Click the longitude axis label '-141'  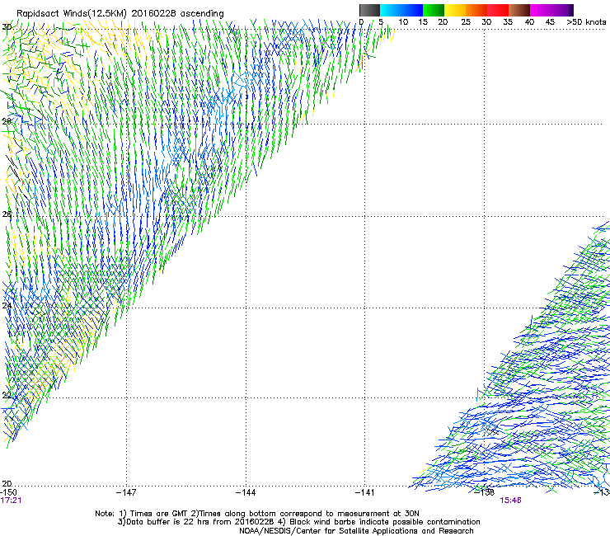tap(365, 492)
